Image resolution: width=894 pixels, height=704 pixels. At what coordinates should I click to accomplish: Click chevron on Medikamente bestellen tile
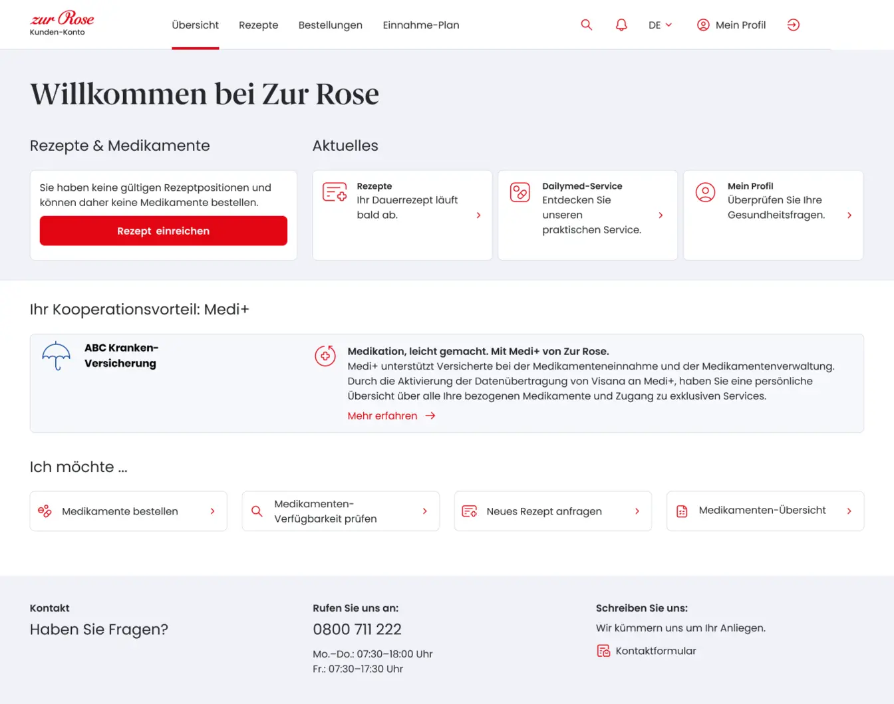[213, 511]
